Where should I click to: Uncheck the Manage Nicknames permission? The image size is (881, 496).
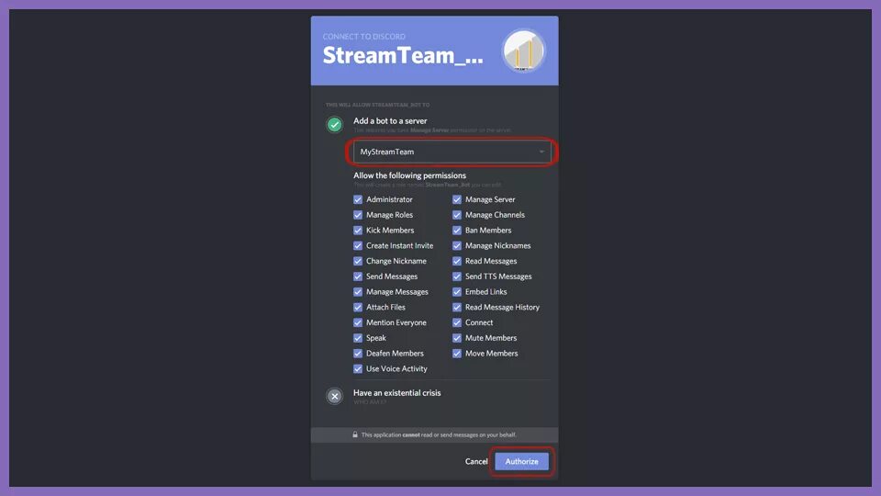pos(457,246)
